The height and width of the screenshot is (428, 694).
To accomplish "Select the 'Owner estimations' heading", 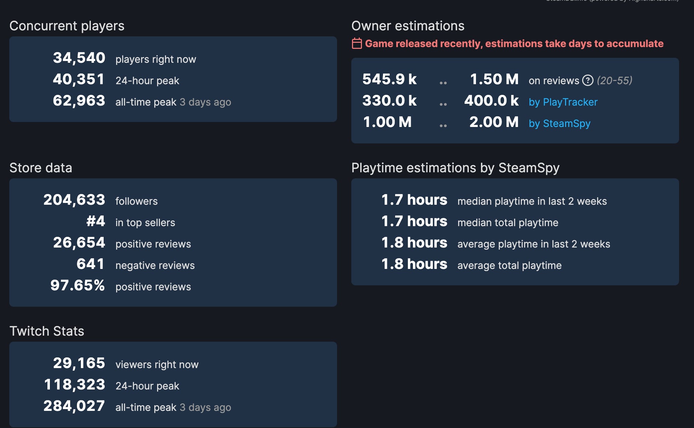I will coord(408,26).
